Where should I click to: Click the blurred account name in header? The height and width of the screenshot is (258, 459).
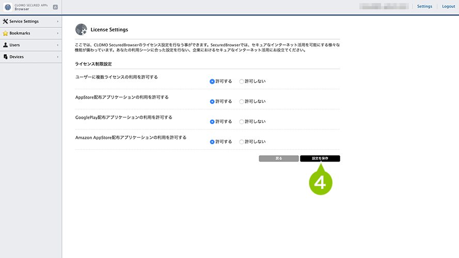(x=384, y=6)
